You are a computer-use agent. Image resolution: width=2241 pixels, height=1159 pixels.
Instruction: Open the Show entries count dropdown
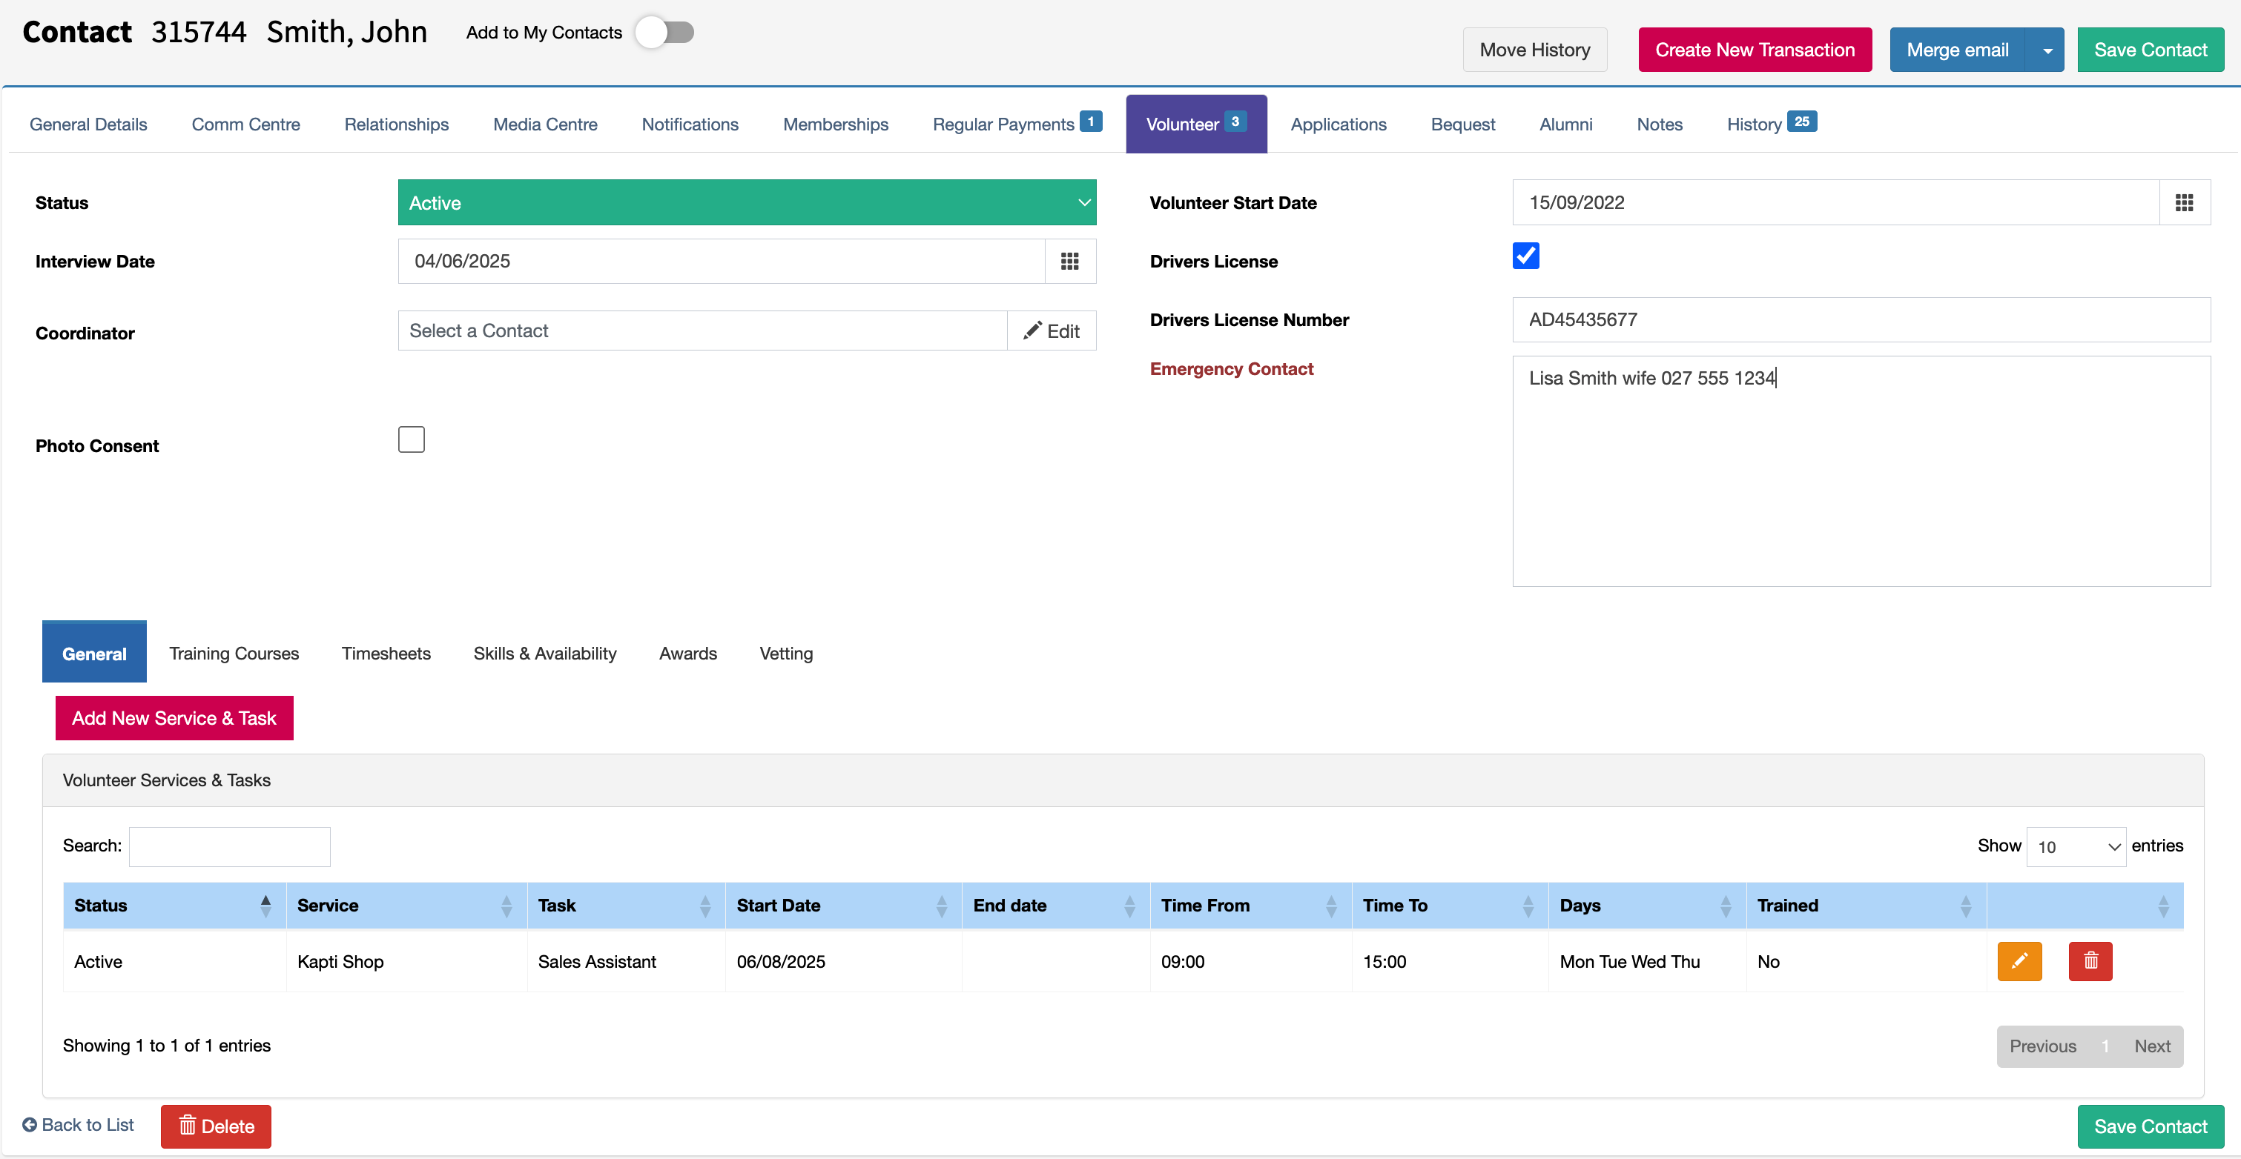click(2076, 846)
